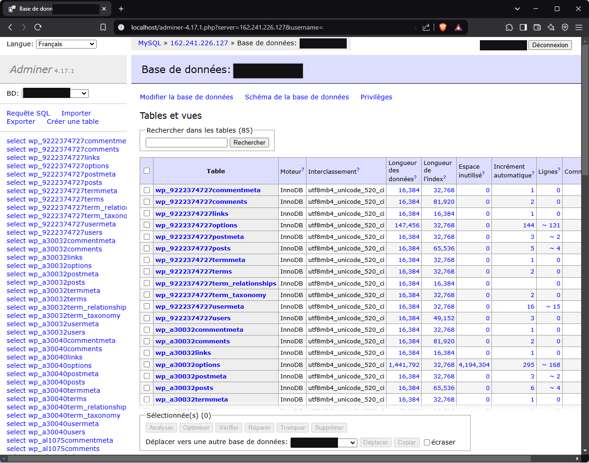
Task: Toggle the browser sidebar panel icon
Action: pos(523,27)
